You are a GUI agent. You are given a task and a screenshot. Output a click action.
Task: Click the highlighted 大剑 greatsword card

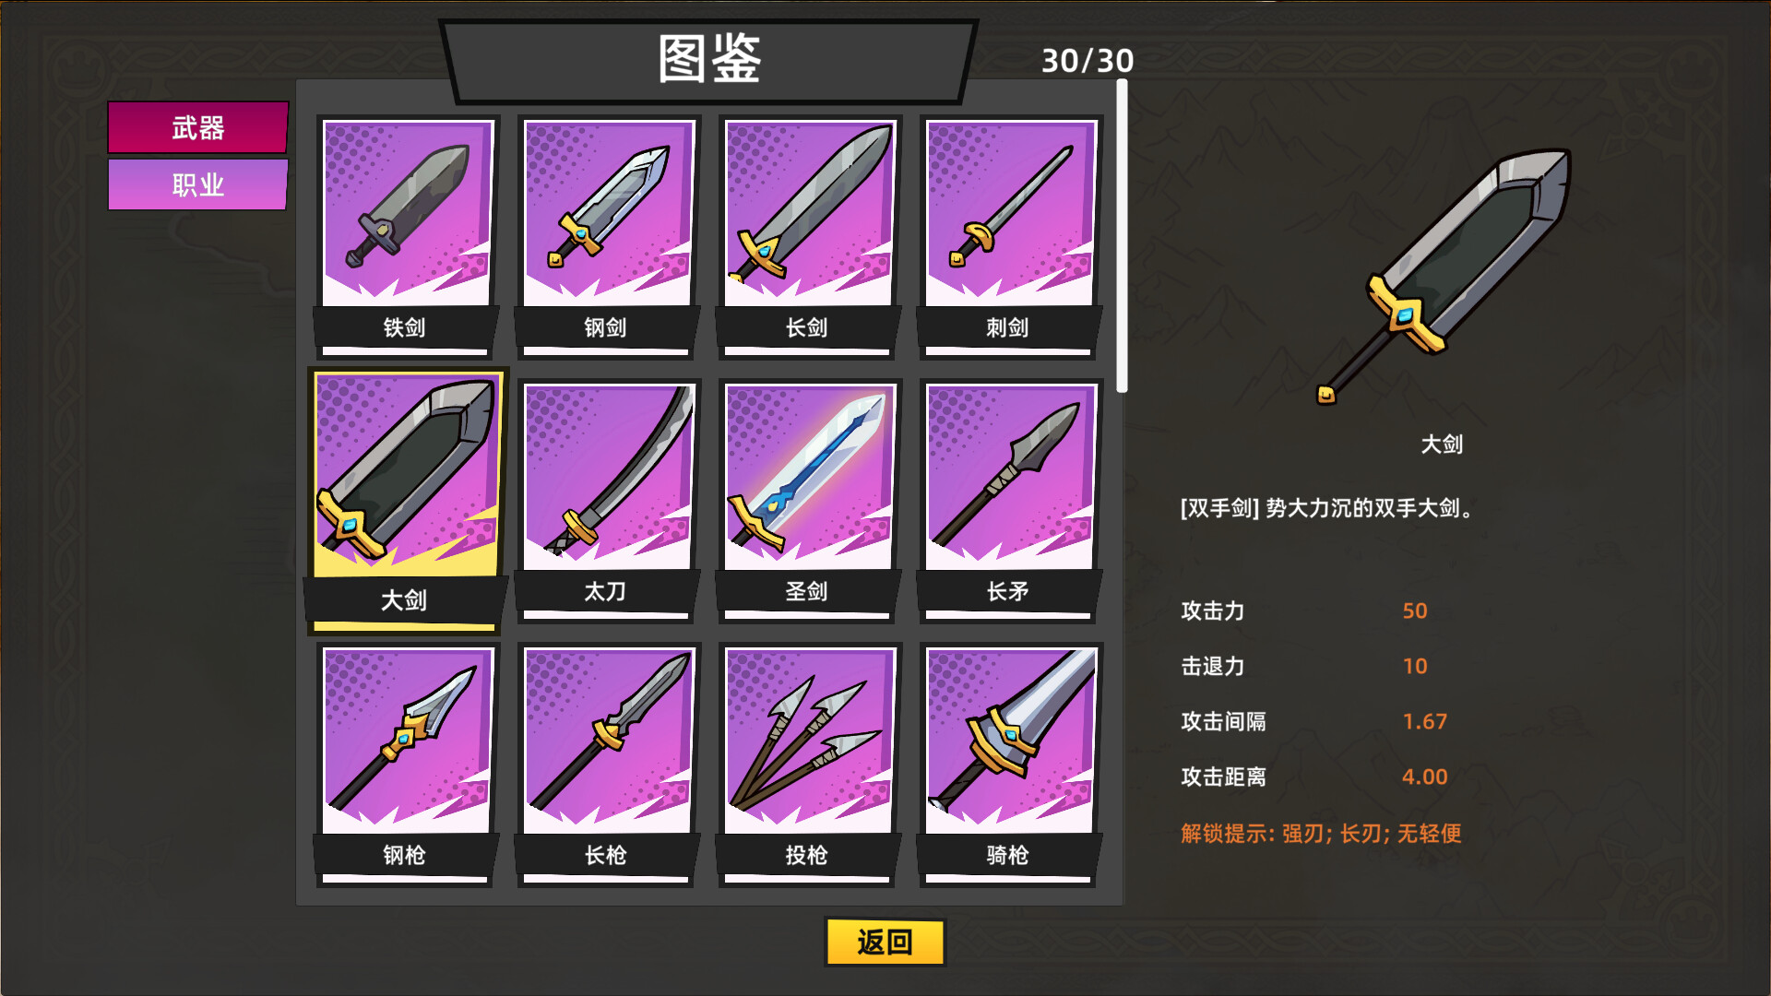pyautogui.click(x=407, y=501)
